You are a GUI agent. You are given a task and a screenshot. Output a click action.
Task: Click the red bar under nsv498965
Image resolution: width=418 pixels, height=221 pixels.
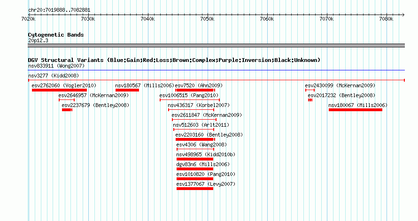coord(195,159)
